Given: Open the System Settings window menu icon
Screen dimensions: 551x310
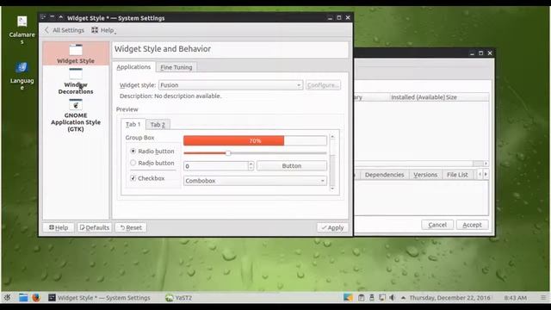Looking at the screenshot, I should [x=43, y=17].
